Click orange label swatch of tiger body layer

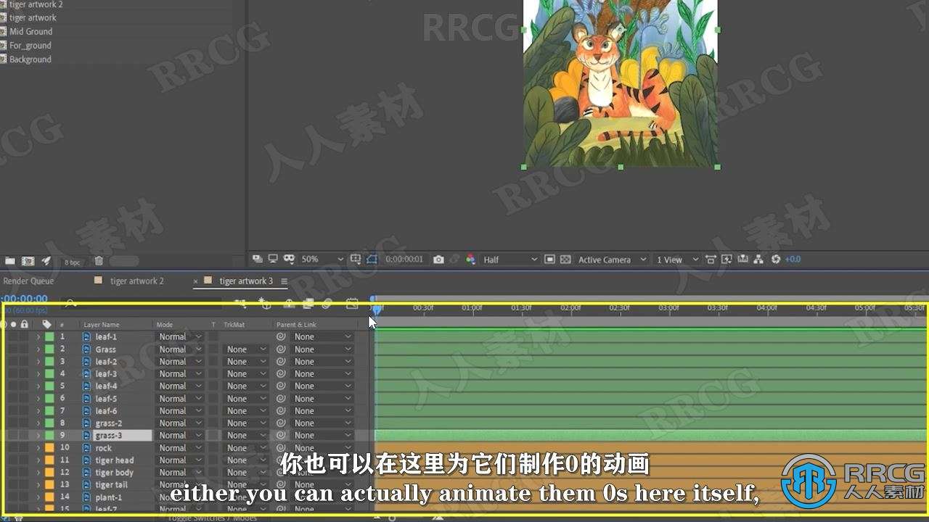tap(49, 472)
